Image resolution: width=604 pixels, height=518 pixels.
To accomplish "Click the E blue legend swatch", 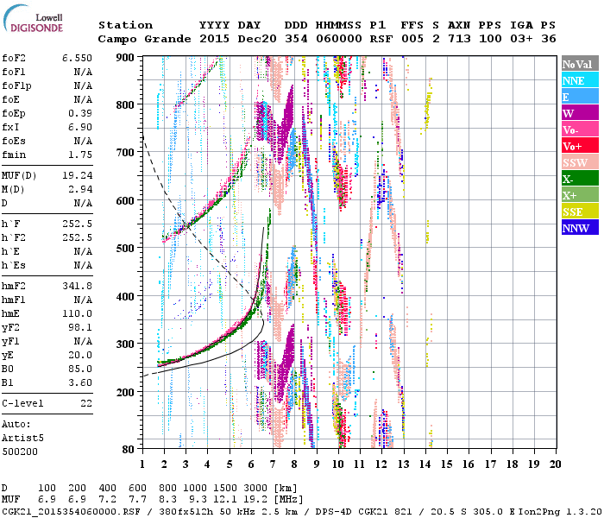I will (x=580, y=96).
